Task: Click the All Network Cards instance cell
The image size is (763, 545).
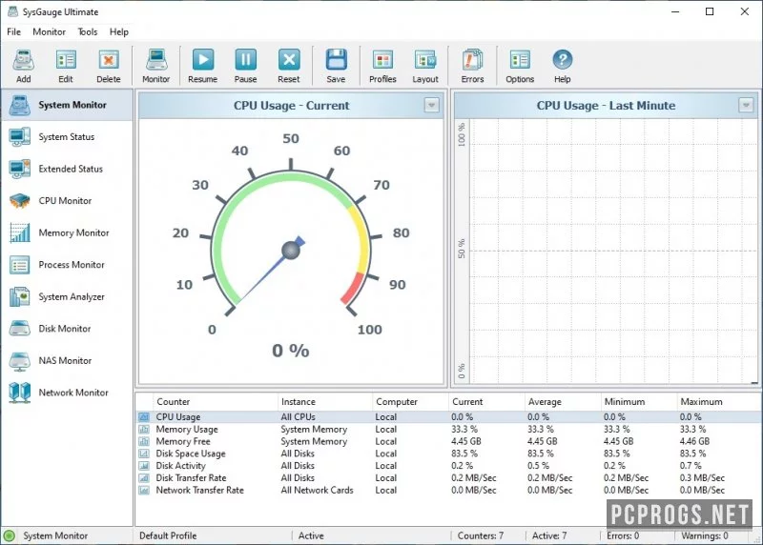Action: [x=317, y=490]
